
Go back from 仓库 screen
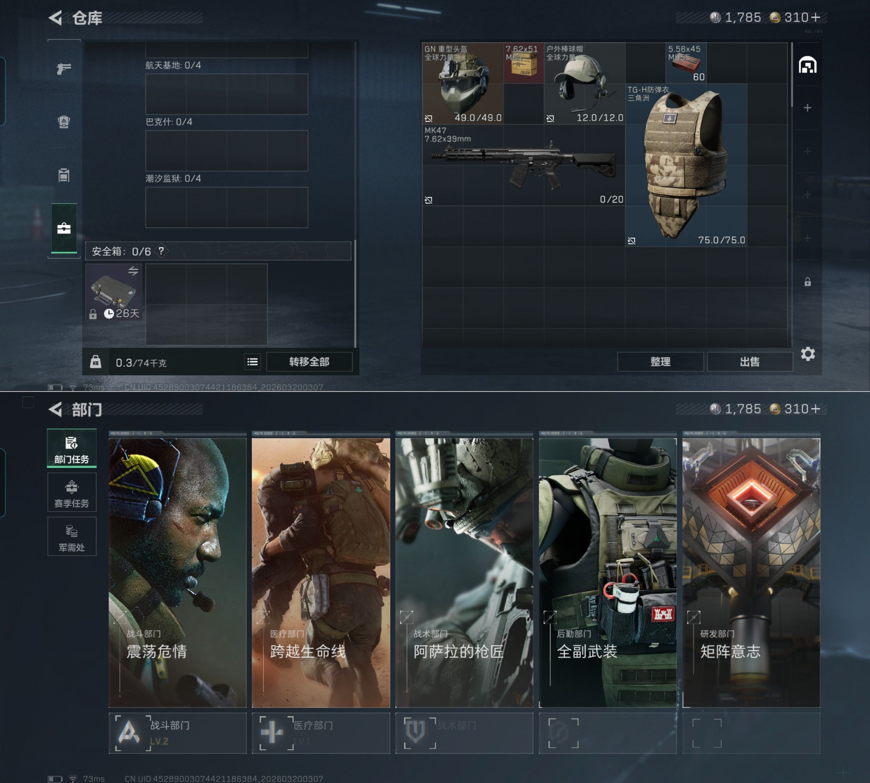tap(56, 18)
